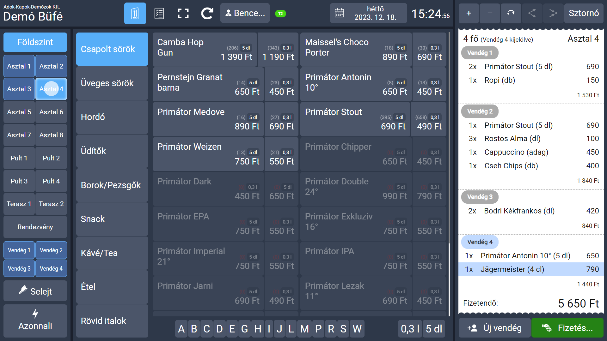Open Kávé/Tea category
Screen dimensions: 607x341
112,253
